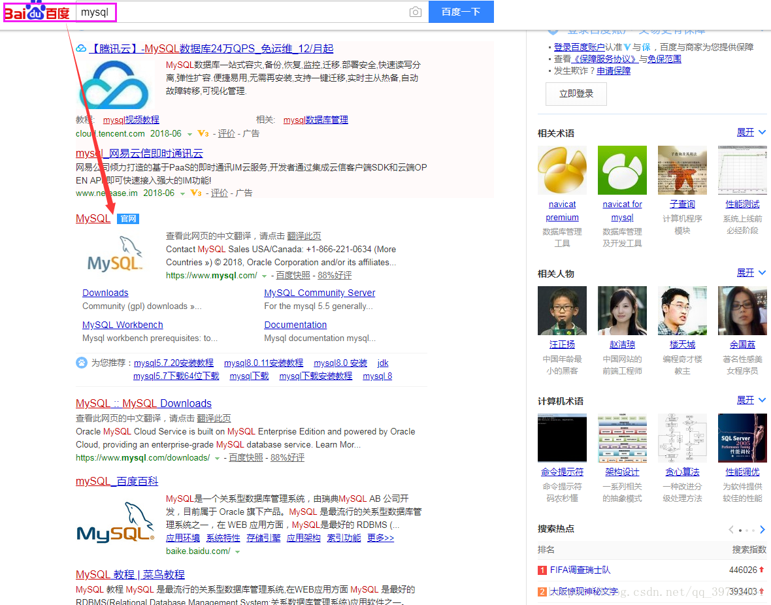This screenshot has width=771, height=605.
Task: Open 汪正扬 person photo
Action: click(562, 311)
